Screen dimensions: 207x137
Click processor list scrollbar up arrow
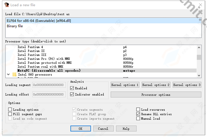[x=199, y=48]
